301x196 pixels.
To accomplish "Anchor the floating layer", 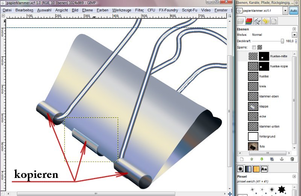I will pyautogui.click(x=282, y=159).
